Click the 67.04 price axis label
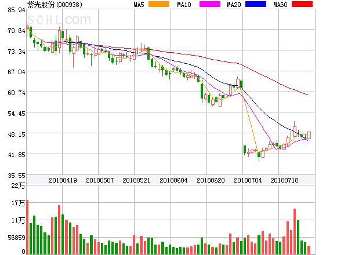The width and height of the screenshot is (348, 255). [x=16, y=72]
